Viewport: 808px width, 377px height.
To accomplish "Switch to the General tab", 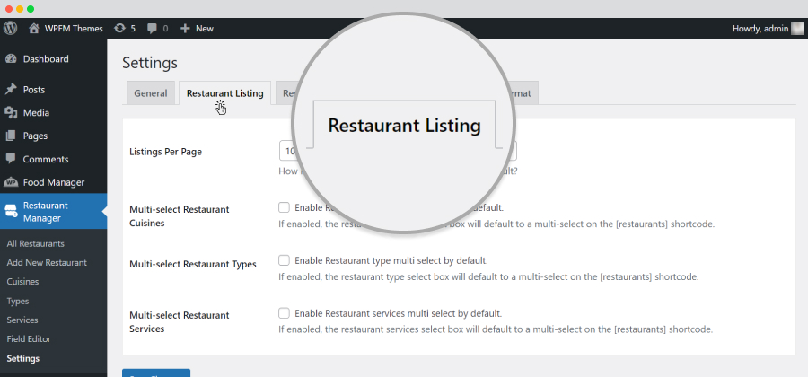I will tap(151, 93).
